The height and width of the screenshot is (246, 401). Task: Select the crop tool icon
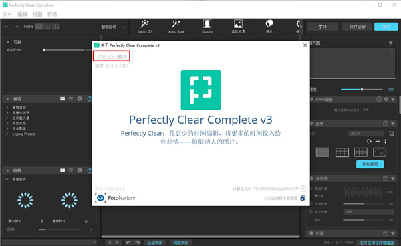coord(391,134)
